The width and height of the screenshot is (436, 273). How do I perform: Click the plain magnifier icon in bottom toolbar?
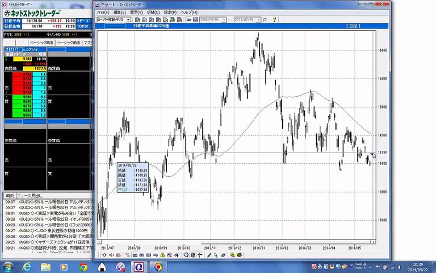coord(186,255)
